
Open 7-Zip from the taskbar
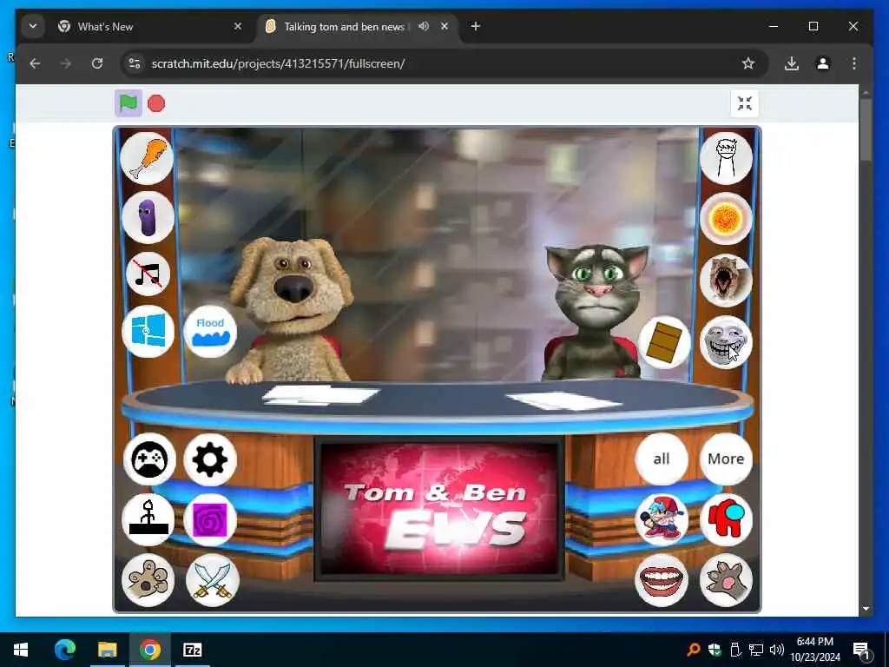[x=192, y=650]
